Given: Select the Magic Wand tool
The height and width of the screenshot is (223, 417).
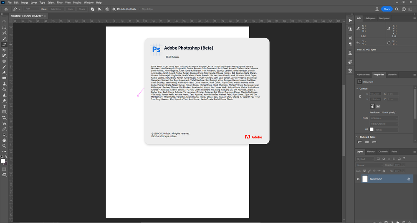Looking at the screenshot, I should tap(4, 39).
